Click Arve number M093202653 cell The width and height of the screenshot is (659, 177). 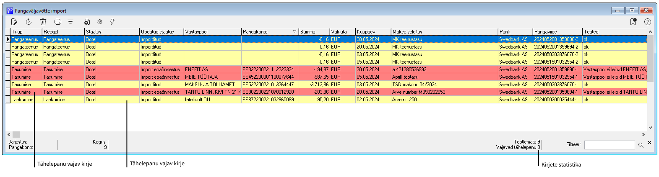[444, 92]
